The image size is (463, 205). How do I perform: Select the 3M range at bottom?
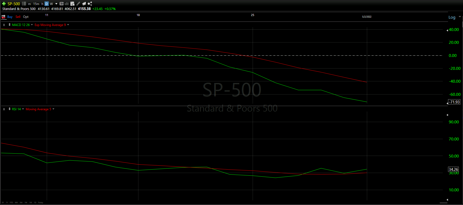coord(21,203)
